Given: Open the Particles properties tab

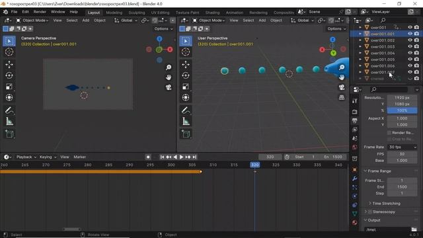Looking at the screenshot, I should click(355, 187).
